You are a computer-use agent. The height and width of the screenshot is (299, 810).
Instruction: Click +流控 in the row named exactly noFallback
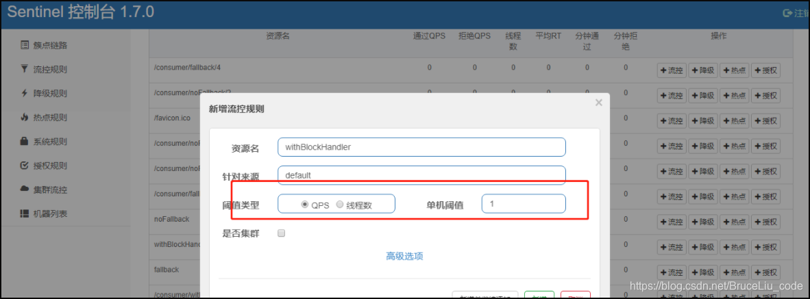[672, 222]
